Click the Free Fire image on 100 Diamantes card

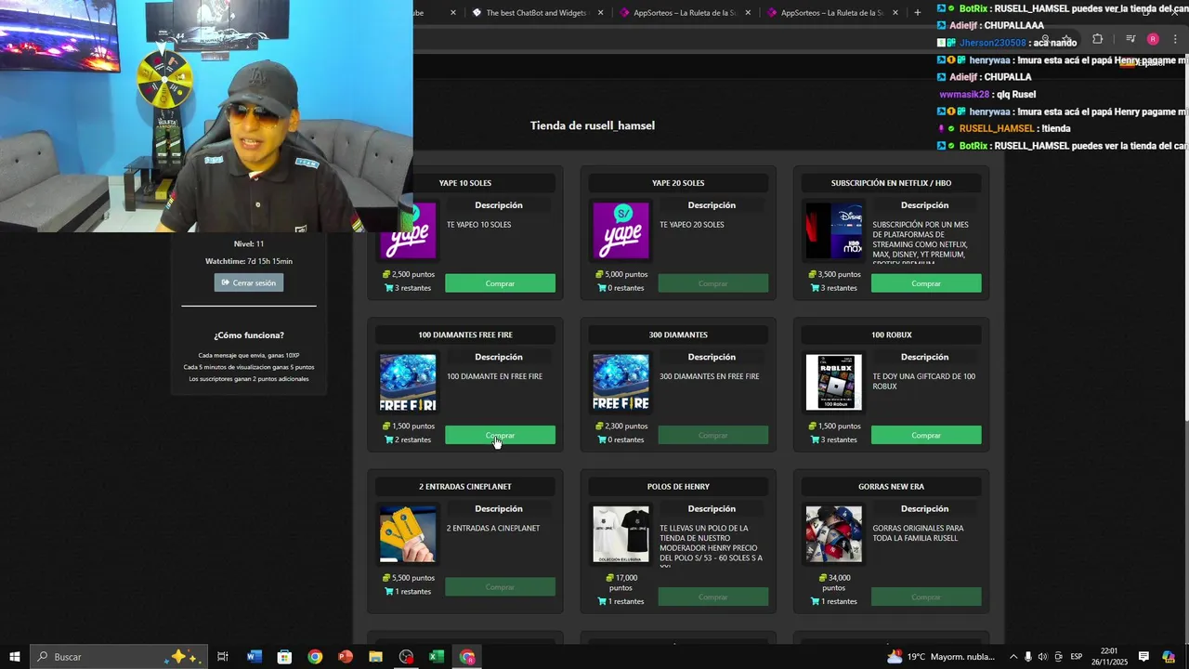tap(408, 382)
